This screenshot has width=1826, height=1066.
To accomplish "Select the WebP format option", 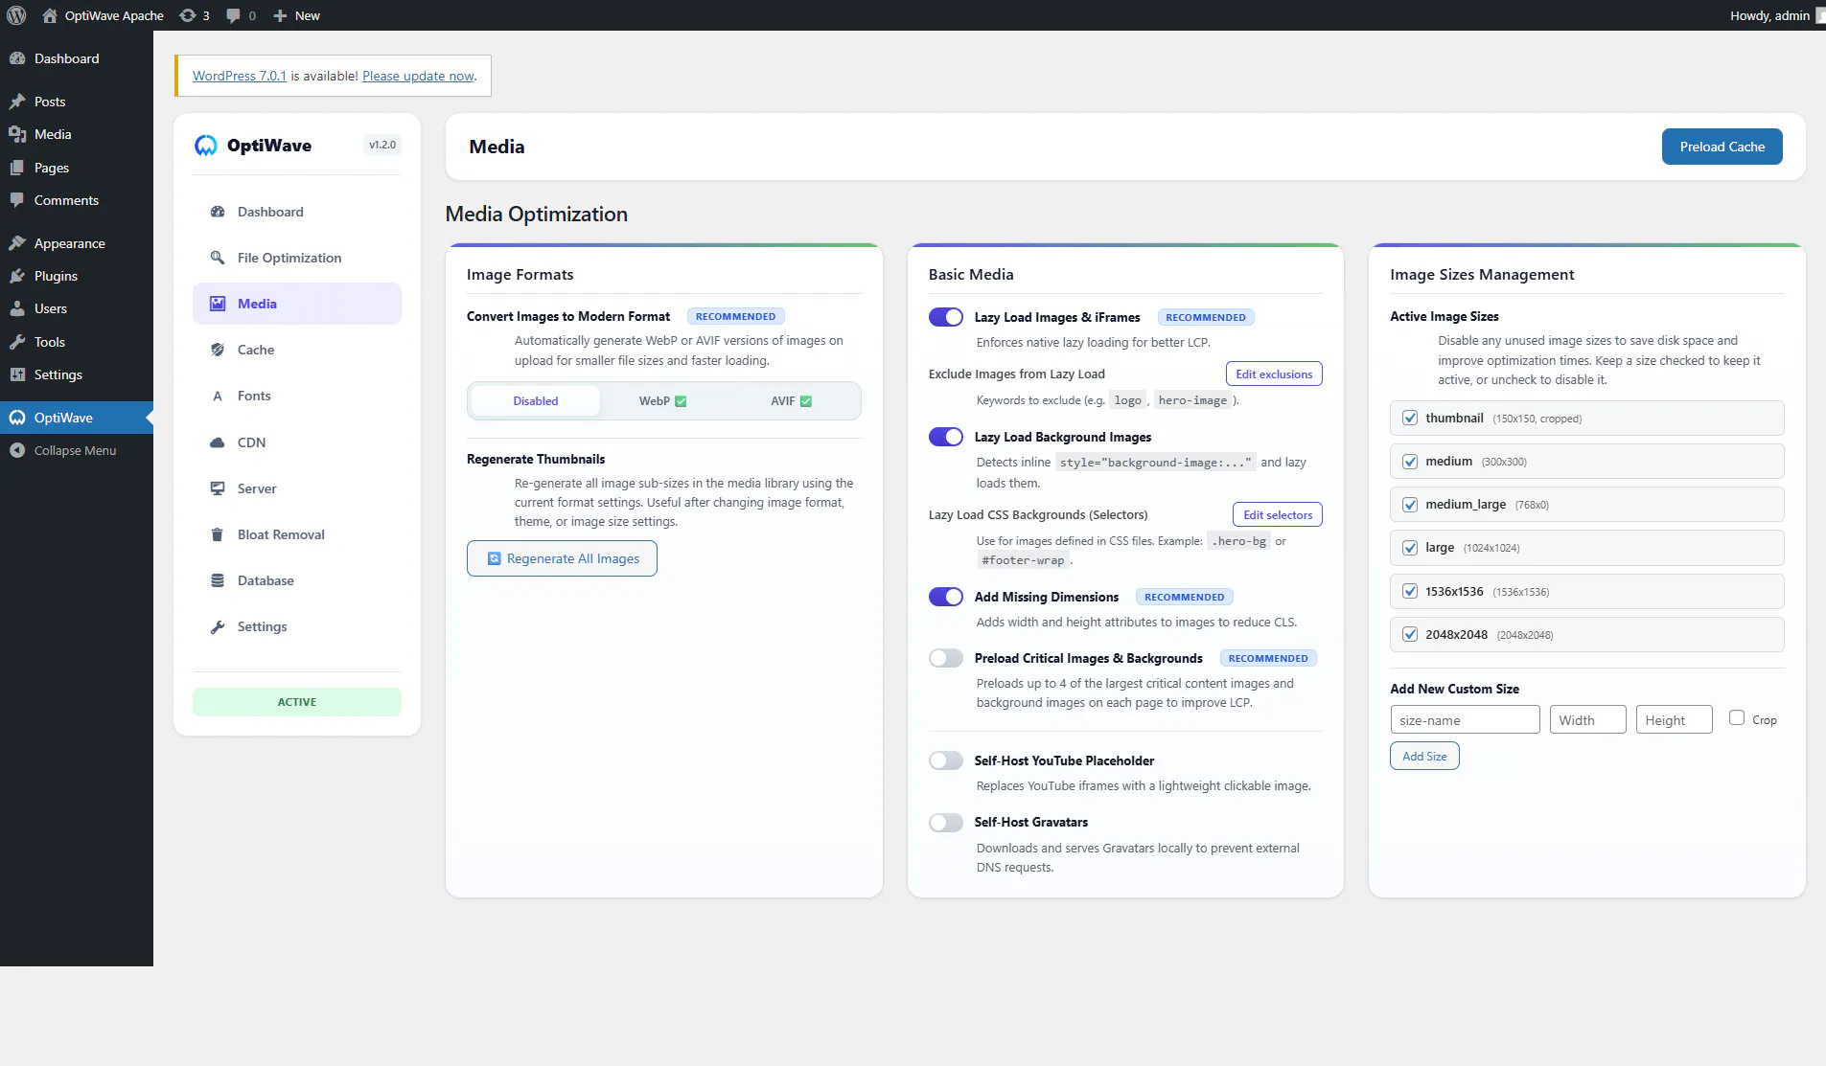I will (x=663, y=401).
